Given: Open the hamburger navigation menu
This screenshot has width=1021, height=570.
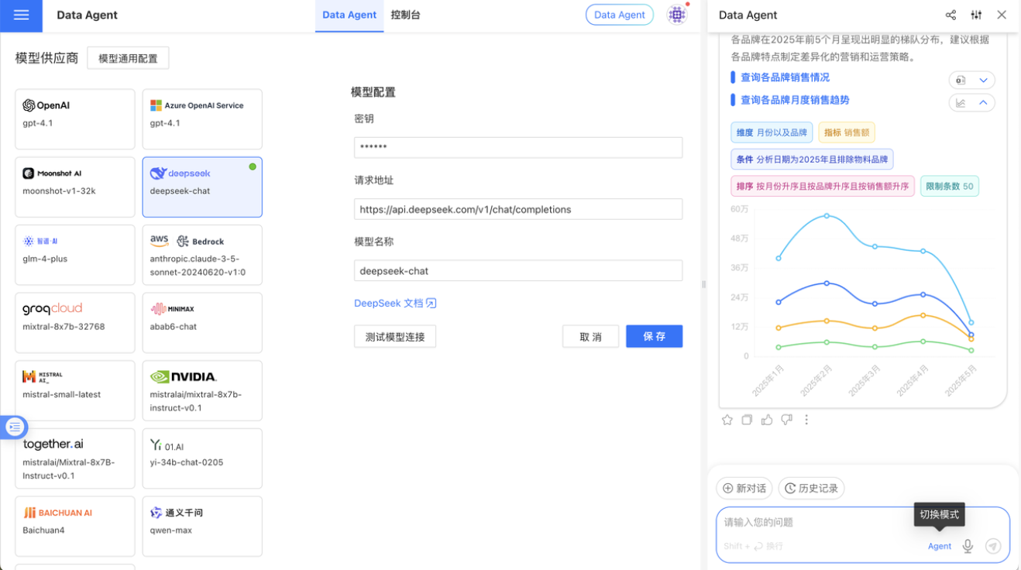Looking at the screenshot, I should tap(21, 15).
